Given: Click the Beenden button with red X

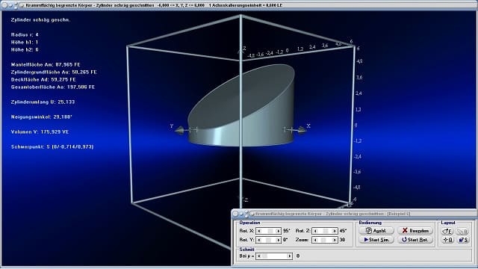Looking at the screenshot, I should pyautogui.click(x=415, y=231).
